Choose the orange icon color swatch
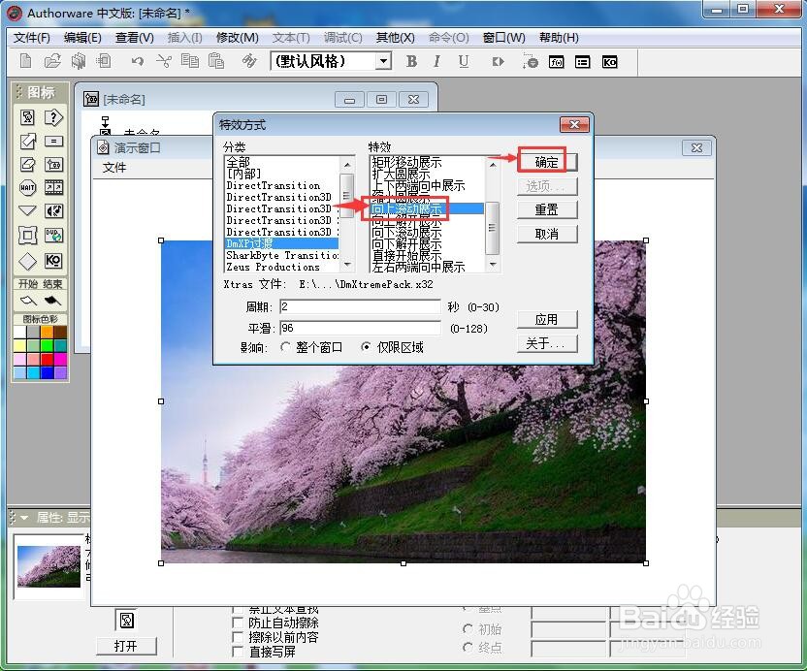Viewport: 807px width, 671px height. click(x=47, y=332)
